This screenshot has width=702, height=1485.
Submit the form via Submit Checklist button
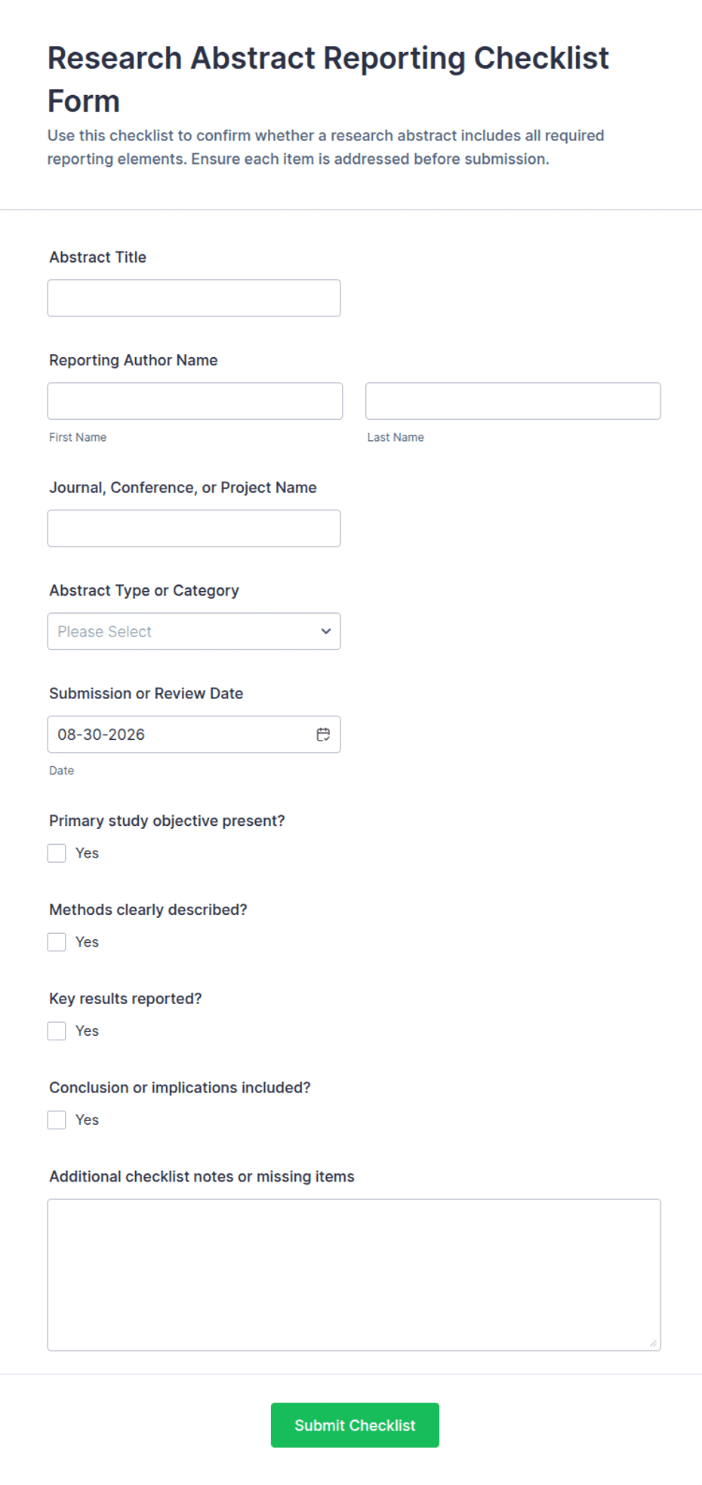point(355,1425)
